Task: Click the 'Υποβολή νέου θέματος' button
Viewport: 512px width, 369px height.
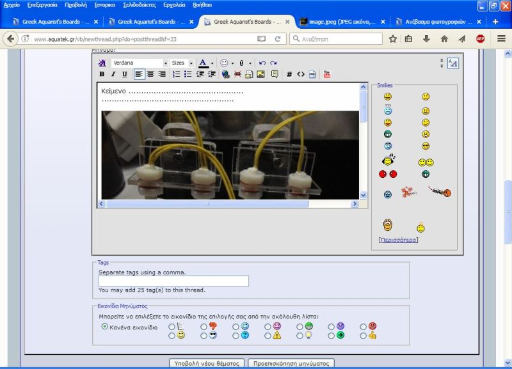Action: 207,363
